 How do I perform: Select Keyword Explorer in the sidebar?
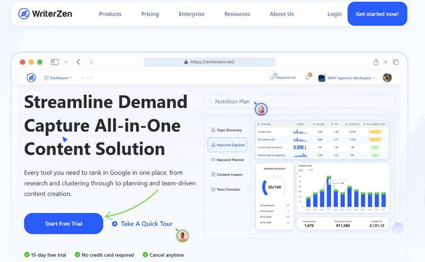[228, 145]
